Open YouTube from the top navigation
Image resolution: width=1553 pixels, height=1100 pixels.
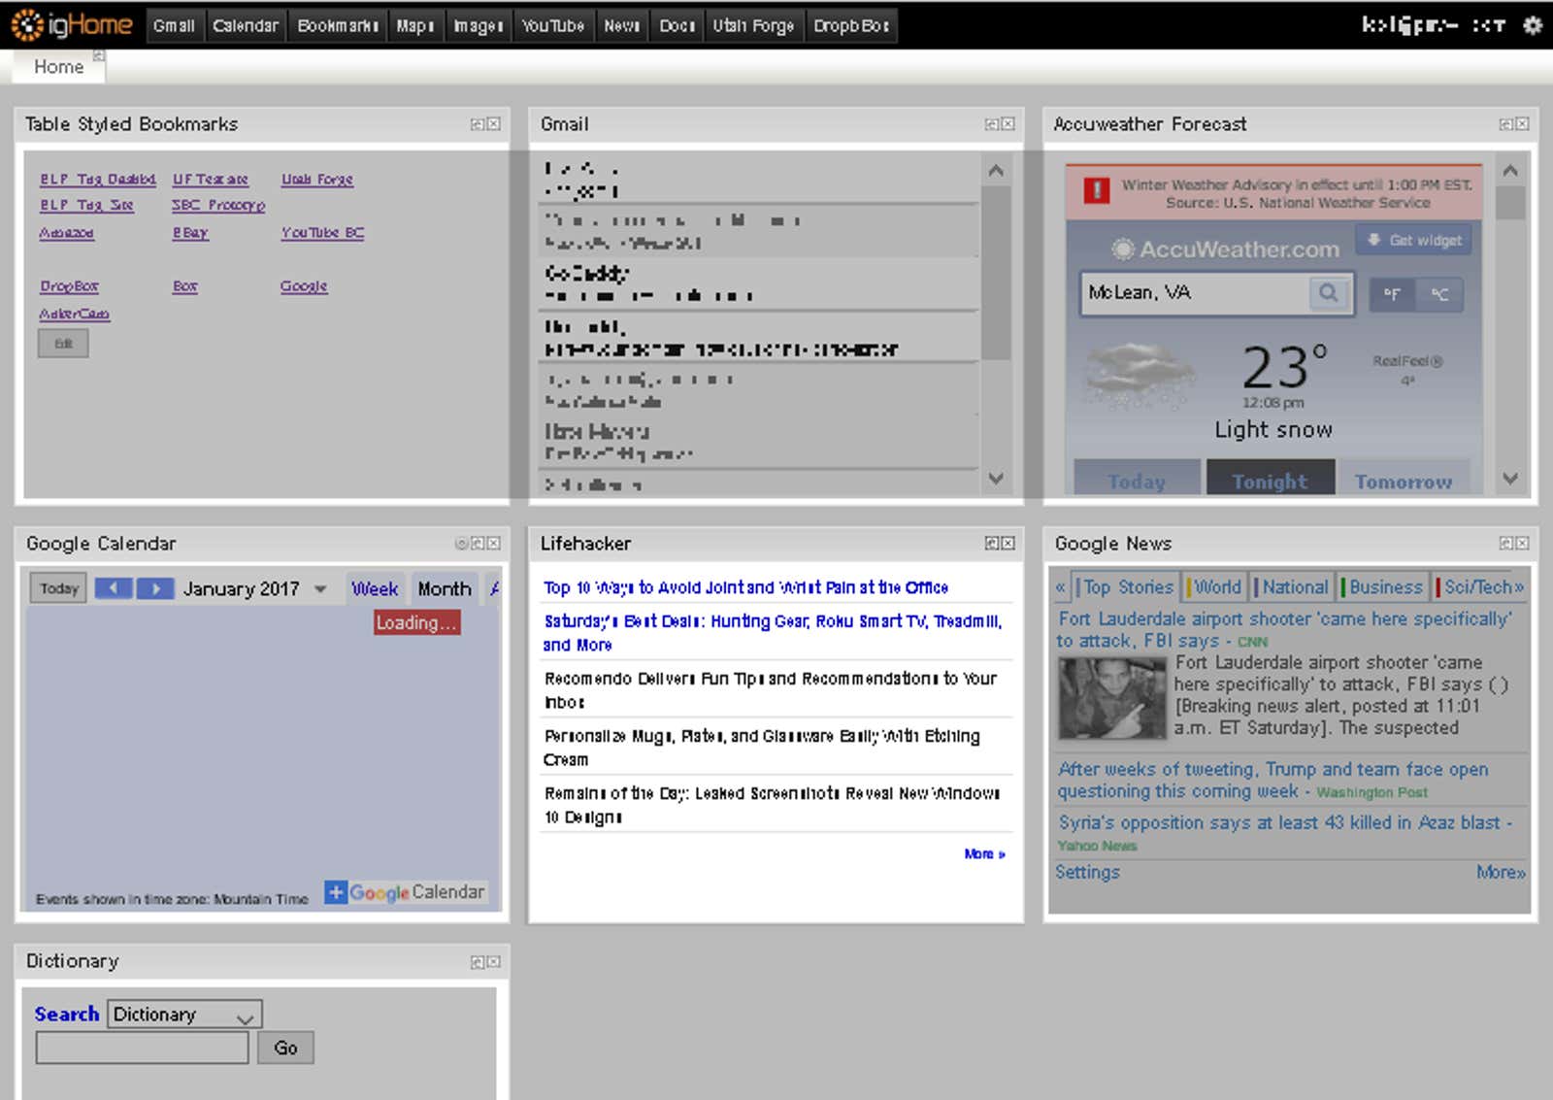pos(552,26)
